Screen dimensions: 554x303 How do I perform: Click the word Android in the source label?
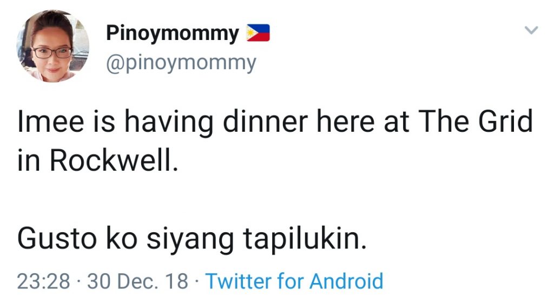click(x=346, y=281)
